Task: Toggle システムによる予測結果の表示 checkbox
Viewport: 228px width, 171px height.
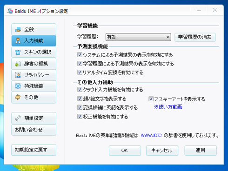Action: (x=80, y=55)
